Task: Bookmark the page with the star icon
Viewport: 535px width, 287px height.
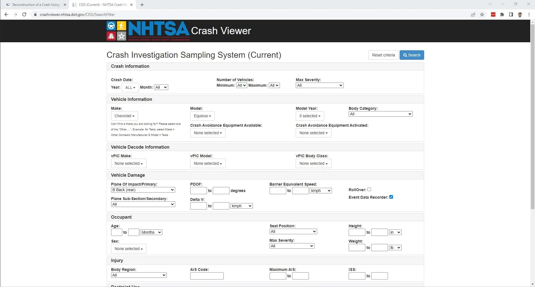Action: click(x=482, y=14)
